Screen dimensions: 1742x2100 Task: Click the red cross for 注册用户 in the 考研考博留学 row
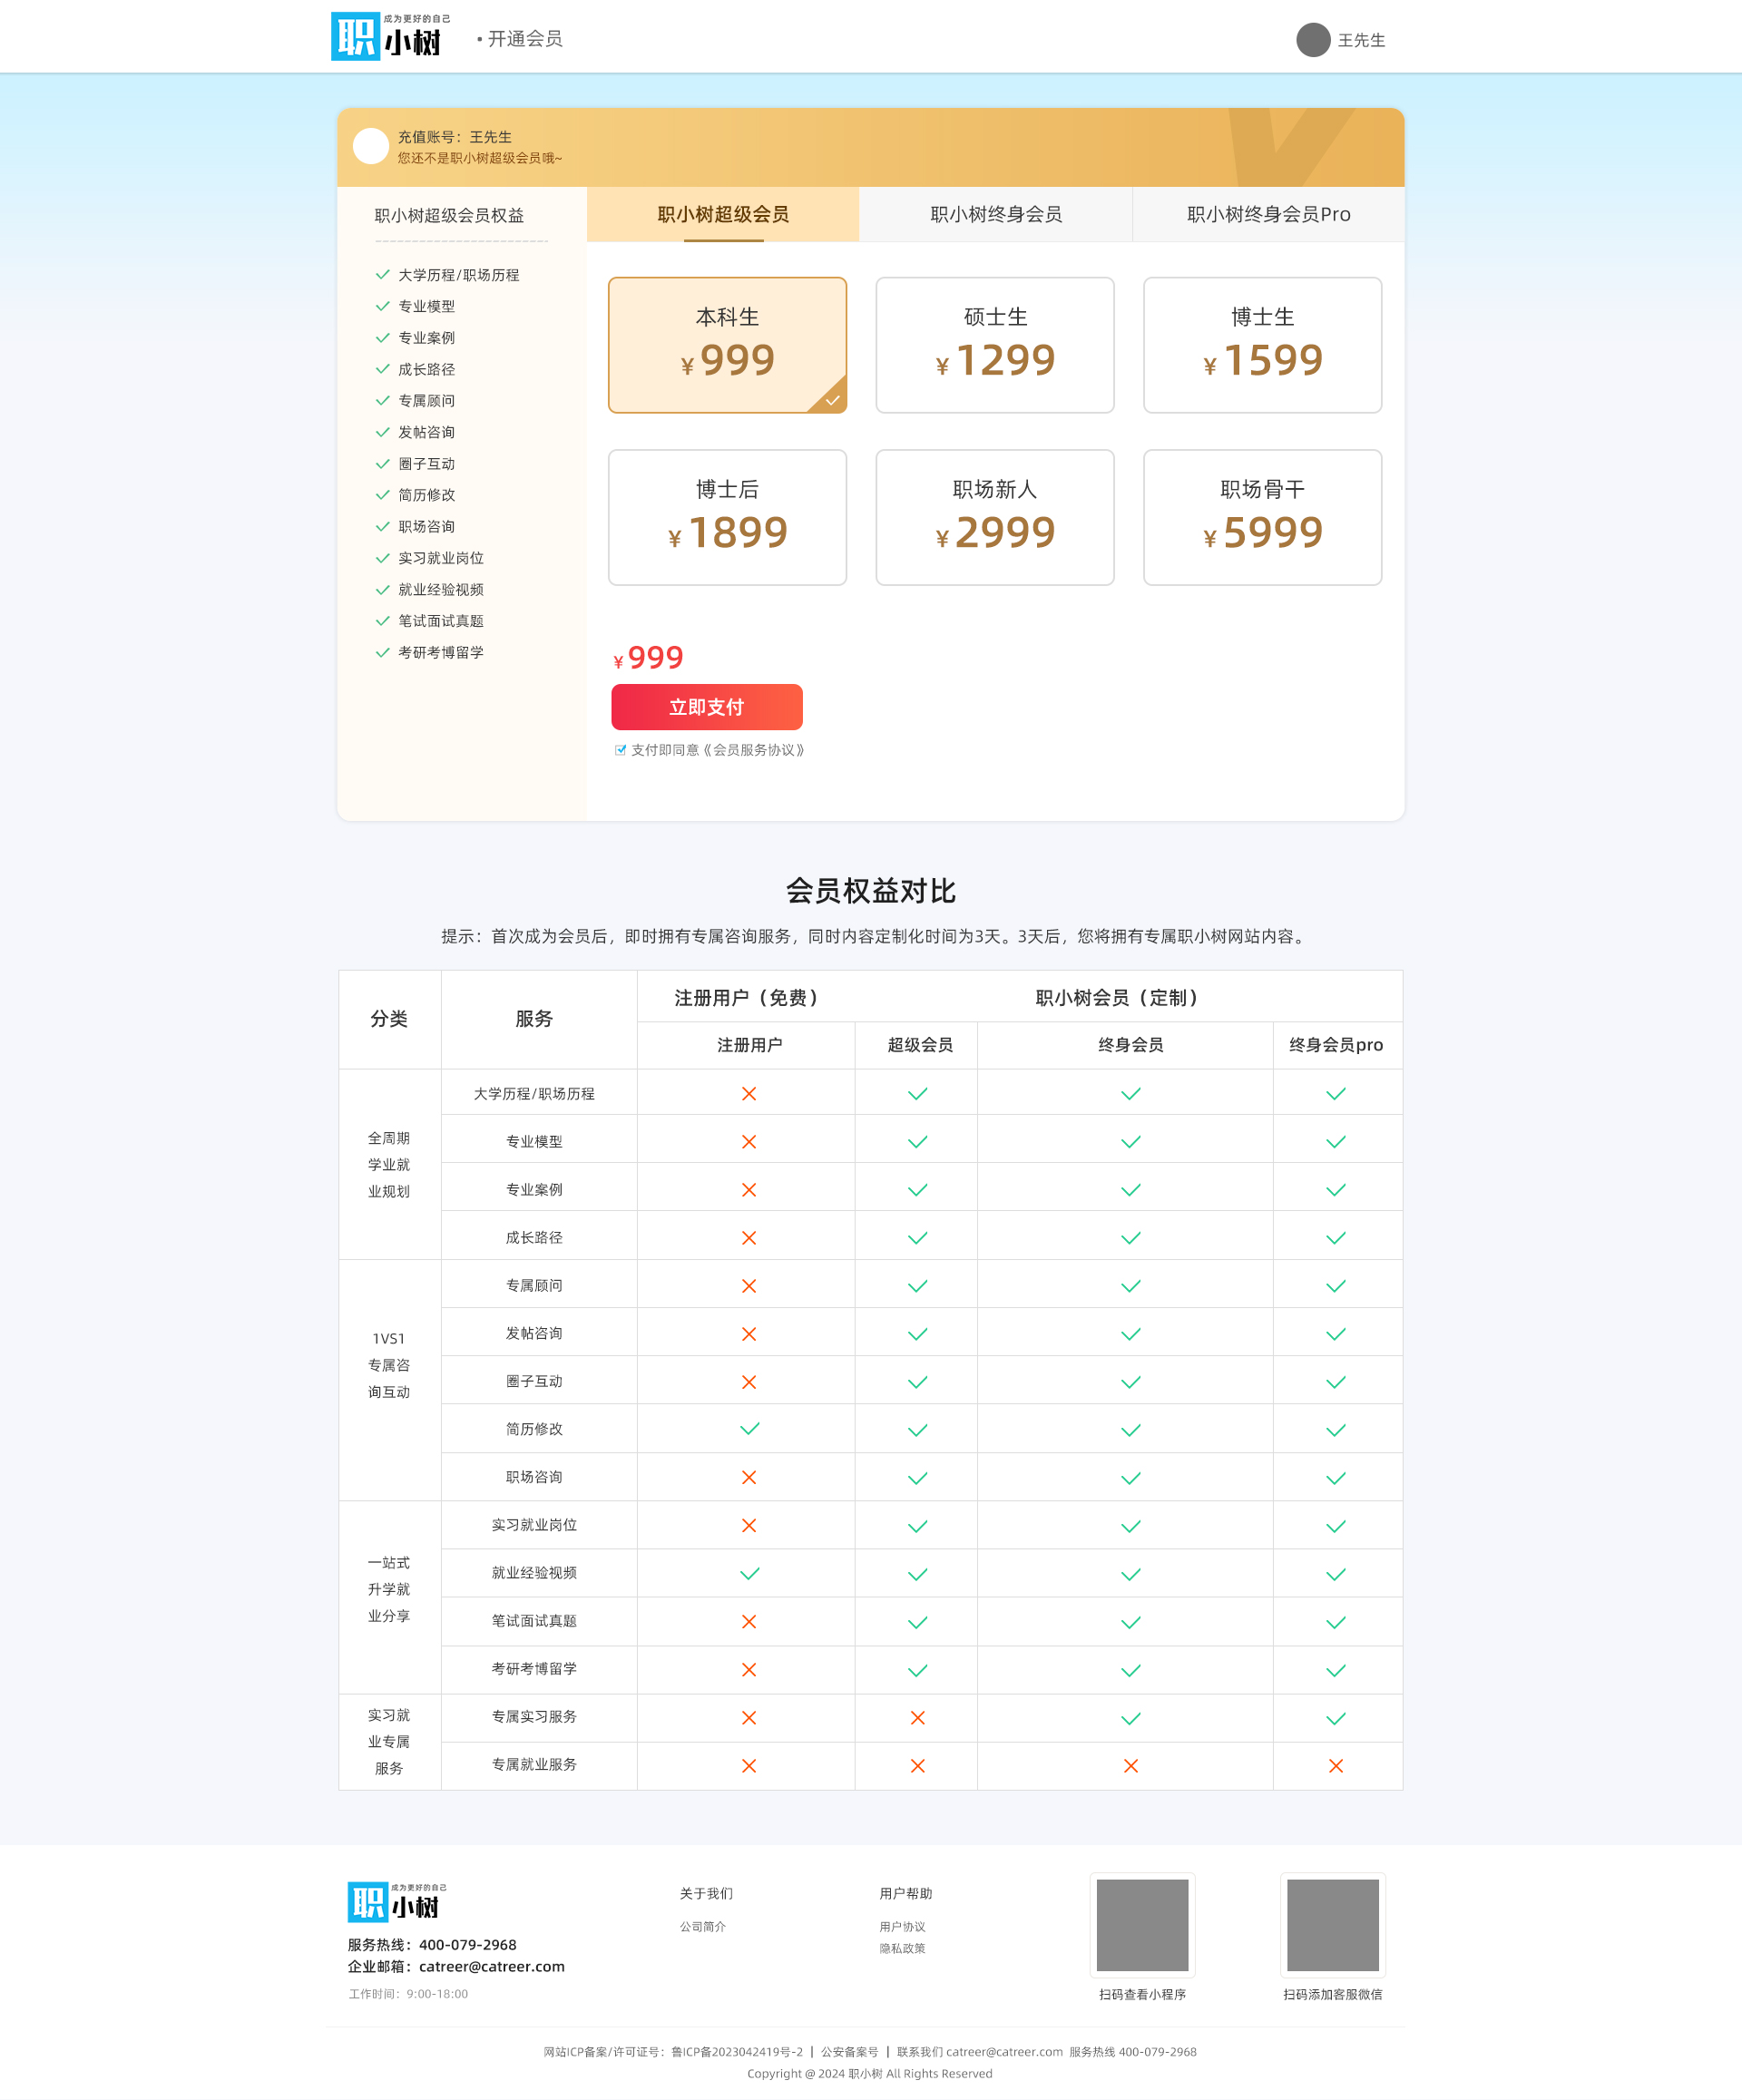pos(749,1670)
